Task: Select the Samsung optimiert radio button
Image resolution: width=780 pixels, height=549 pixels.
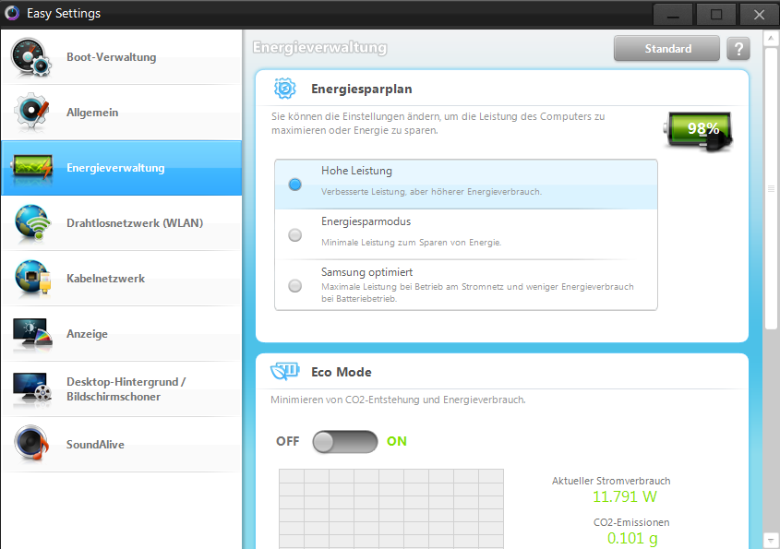Action: [x=295, y=285]
